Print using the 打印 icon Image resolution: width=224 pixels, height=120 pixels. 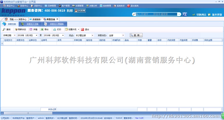[x=55, y=29]
